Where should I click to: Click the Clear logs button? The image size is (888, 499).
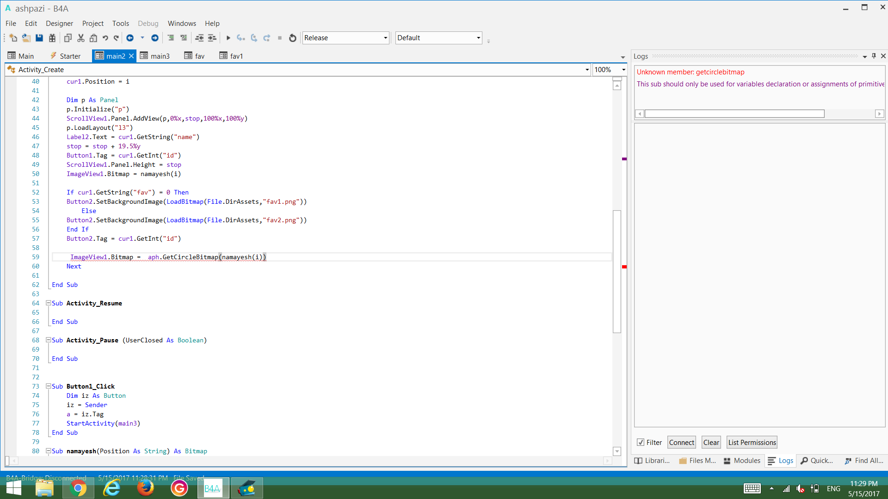tap(711, 442)
